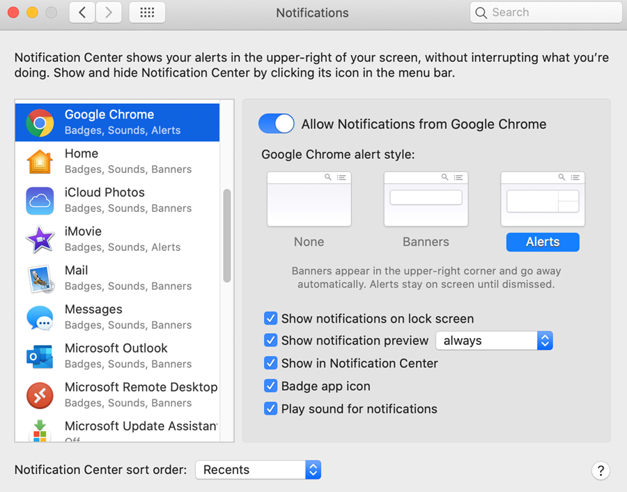
Task: Choose the None alert style label
Action: point(309,242)
